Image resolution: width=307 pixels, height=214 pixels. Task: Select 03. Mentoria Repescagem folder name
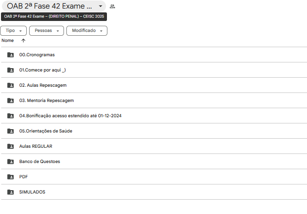(x=46, y=101)
